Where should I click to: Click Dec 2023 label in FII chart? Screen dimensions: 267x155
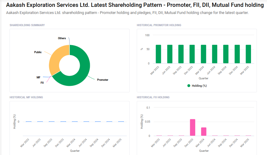click(x=189, y=143)
